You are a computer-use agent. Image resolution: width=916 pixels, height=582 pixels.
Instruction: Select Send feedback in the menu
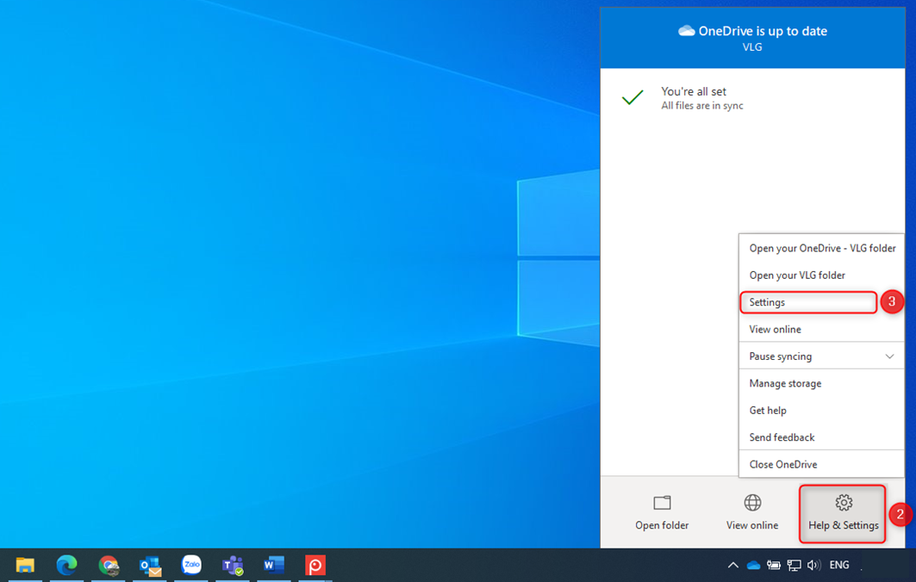pyautogui.click(x=821, y=437)
